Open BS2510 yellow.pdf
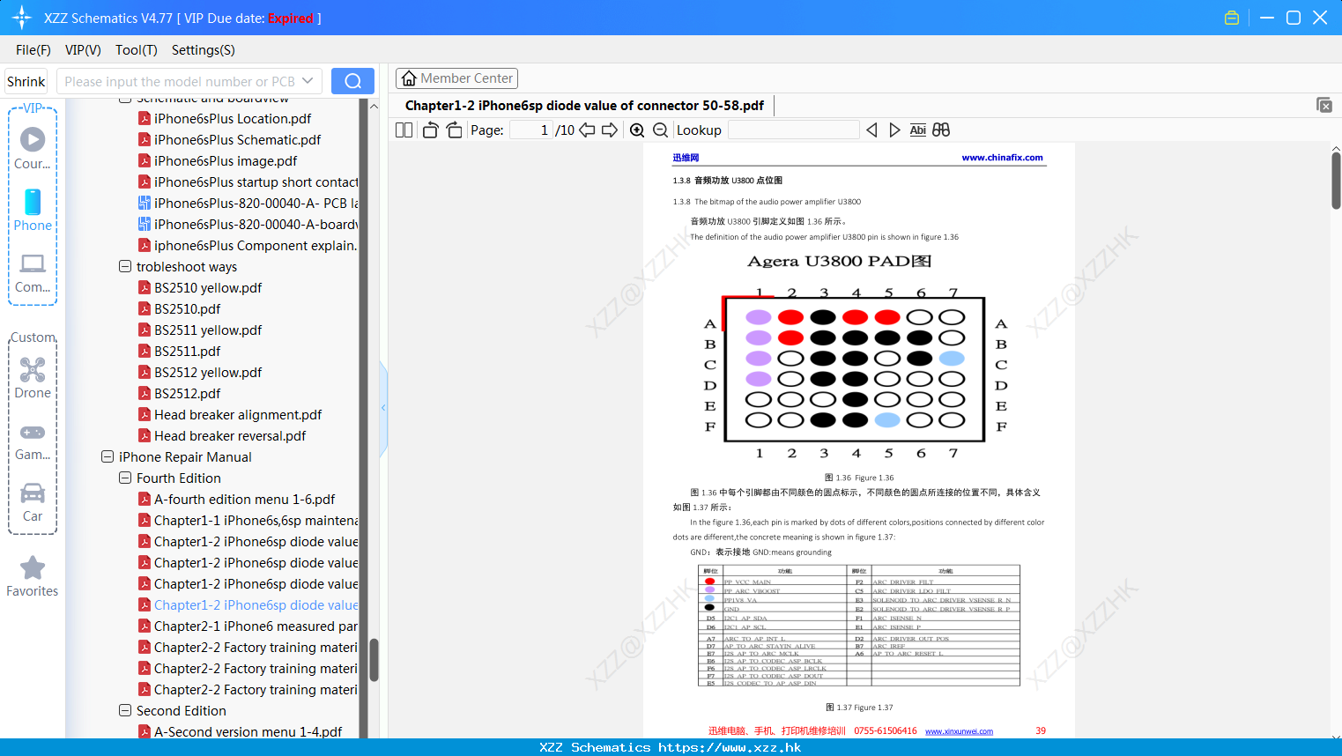1342x756 pixels. click(x=208, y=287)
